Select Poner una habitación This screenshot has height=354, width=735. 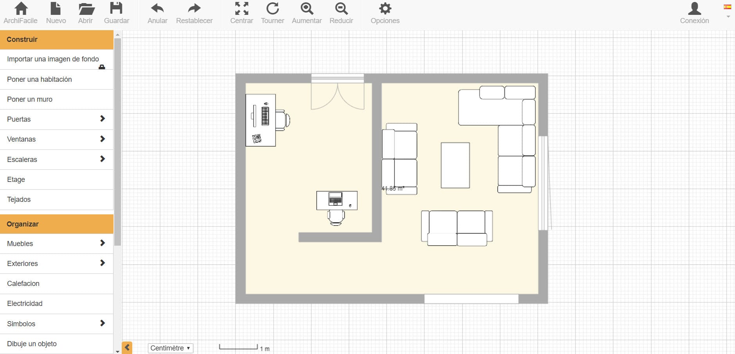(x=40, y=79)
